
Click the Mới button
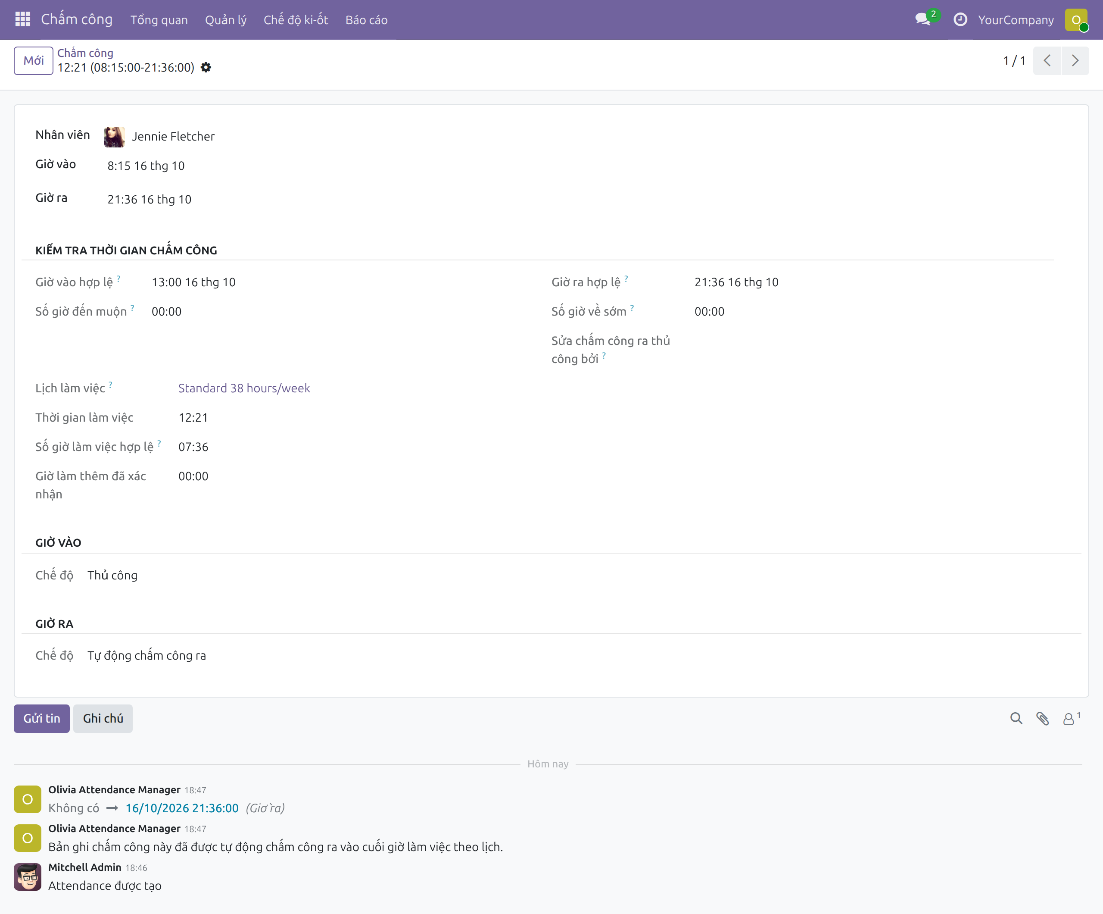click(34, 60)
